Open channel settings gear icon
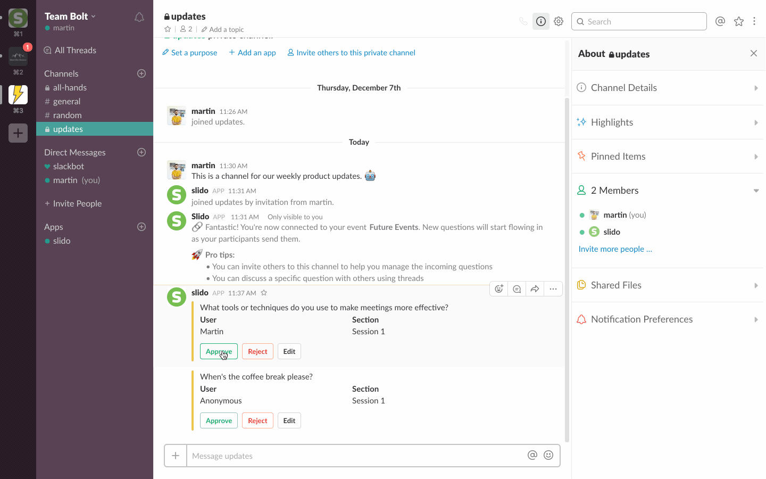 pyautogui.click(x=559, y=21)
